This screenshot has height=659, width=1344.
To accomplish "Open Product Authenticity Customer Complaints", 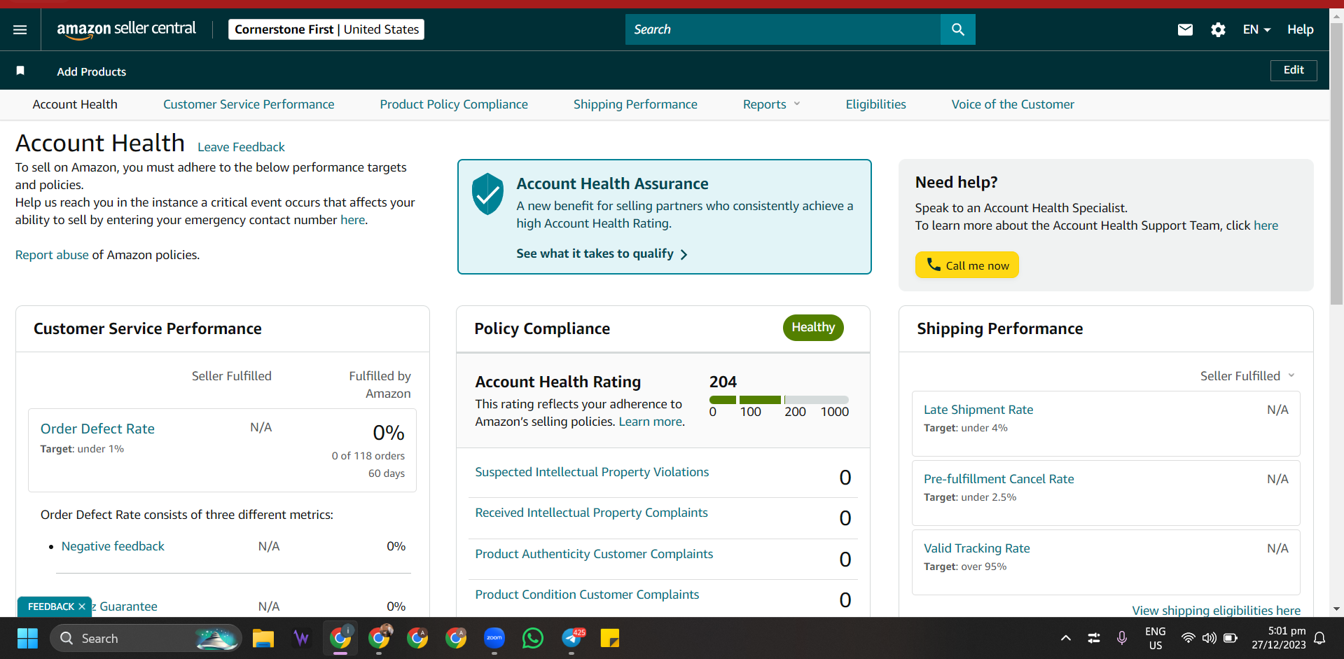I will [x=594, y=554].
